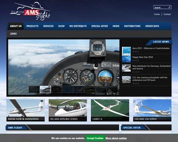Click the AMS Flight logo
Screen dimensions: 178x142
30,11
